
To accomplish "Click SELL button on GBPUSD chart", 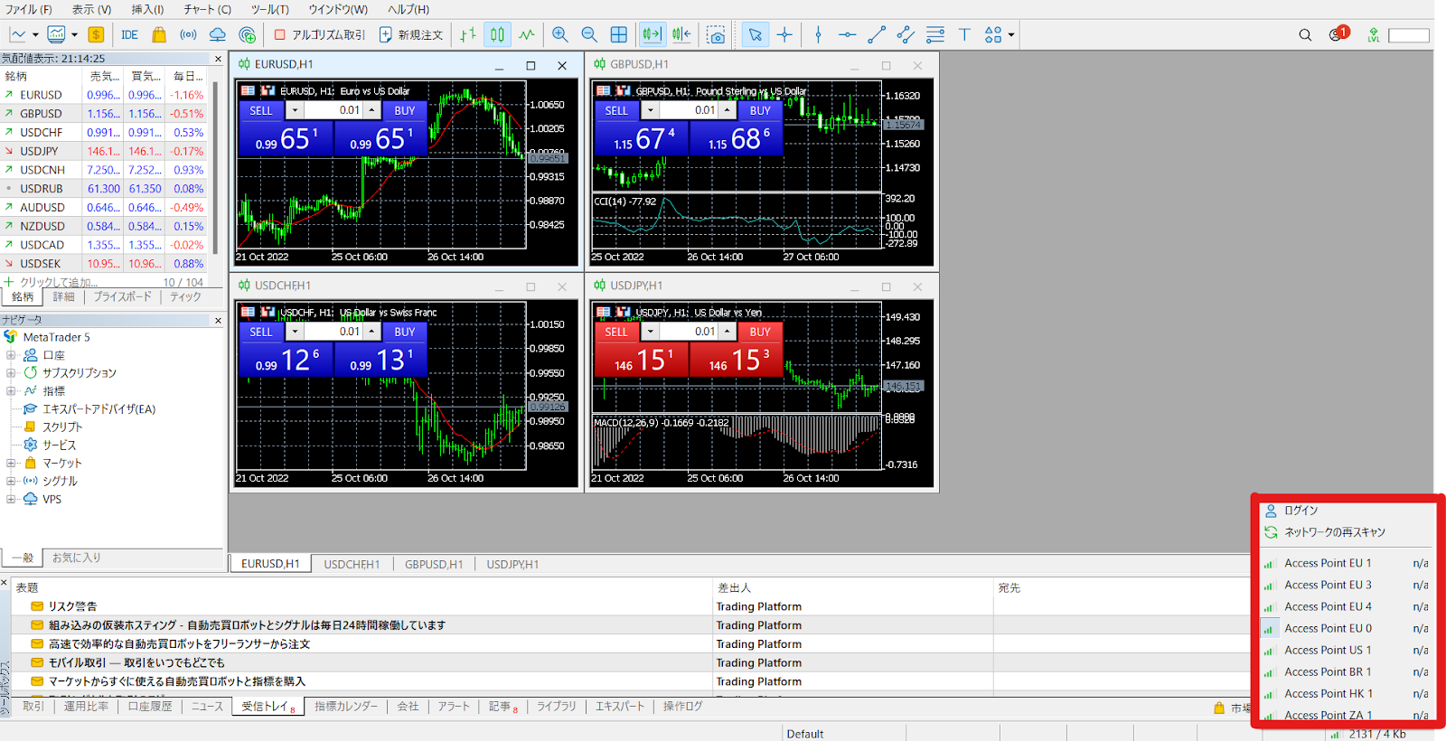I will 616,110.
